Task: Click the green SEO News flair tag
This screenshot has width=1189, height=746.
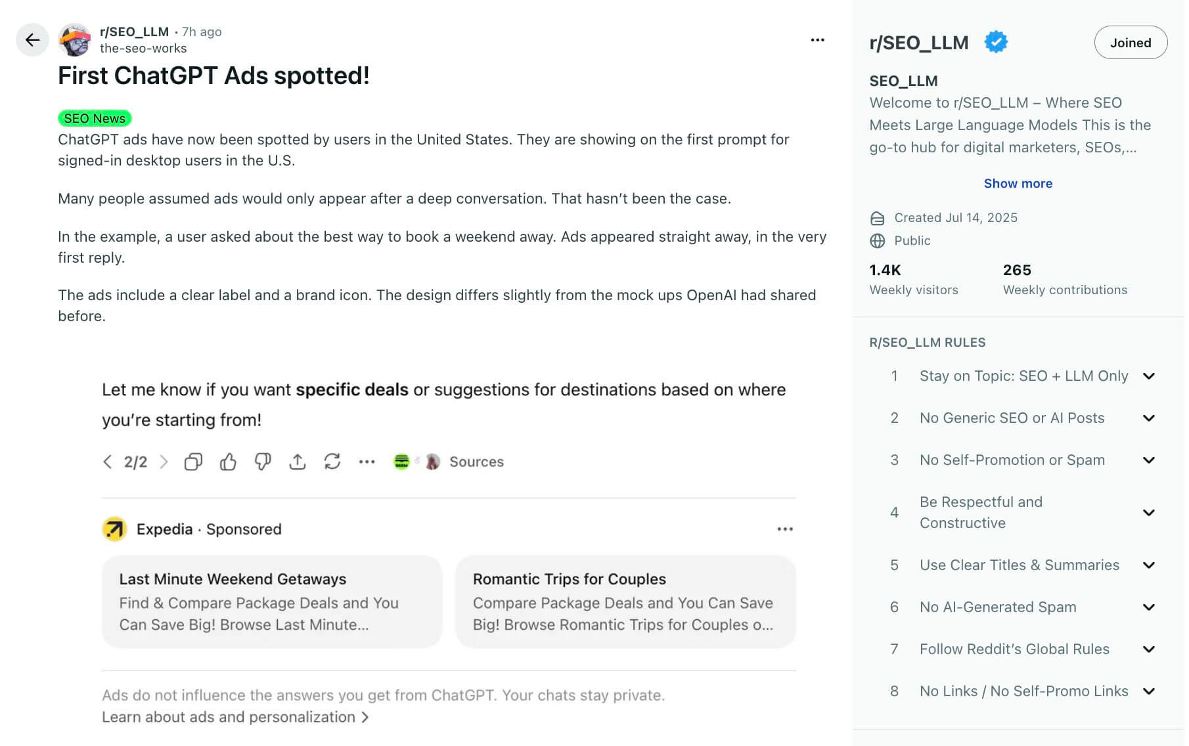Action: pyautogui.click(x=95, y=118)
